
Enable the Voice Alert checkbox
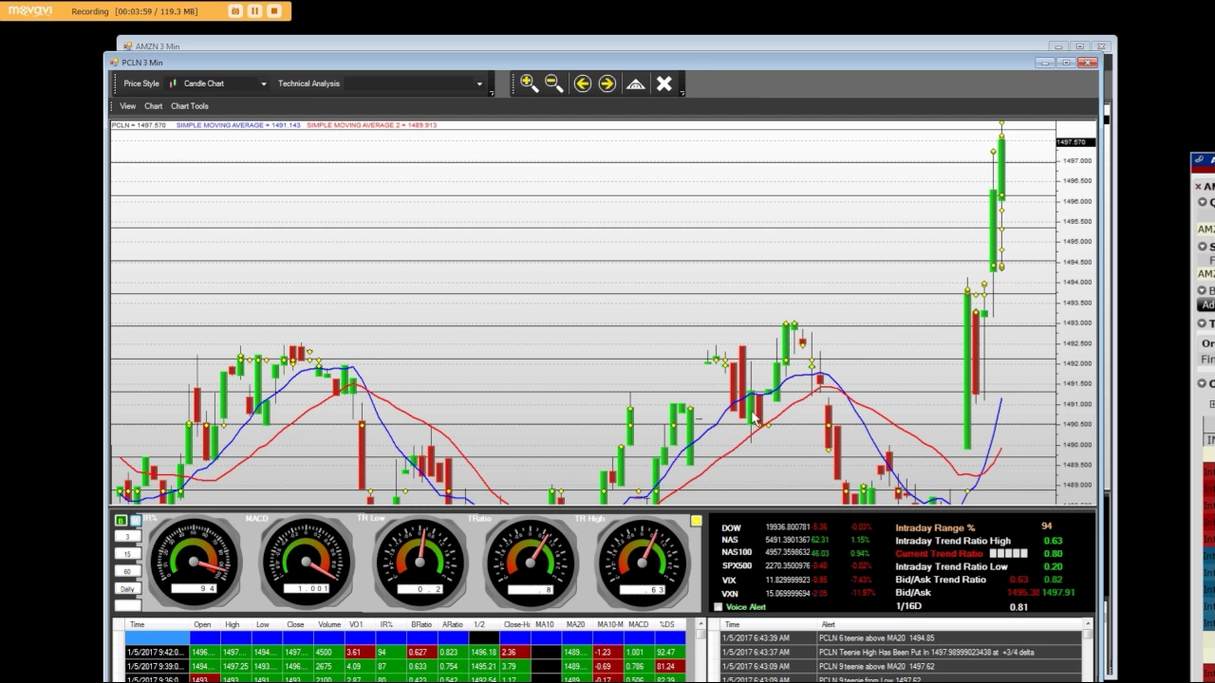coord(718,607)
